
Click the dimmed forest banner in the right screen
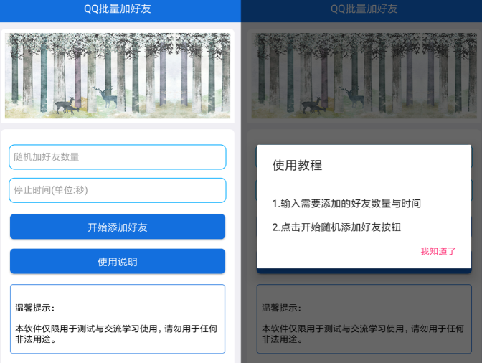point(364,75)
